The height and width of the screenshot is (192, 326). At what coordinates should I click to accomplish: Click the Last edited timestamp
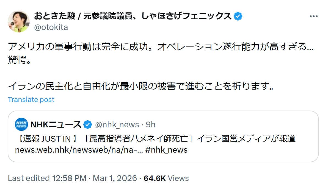click(x=72, y=178)
